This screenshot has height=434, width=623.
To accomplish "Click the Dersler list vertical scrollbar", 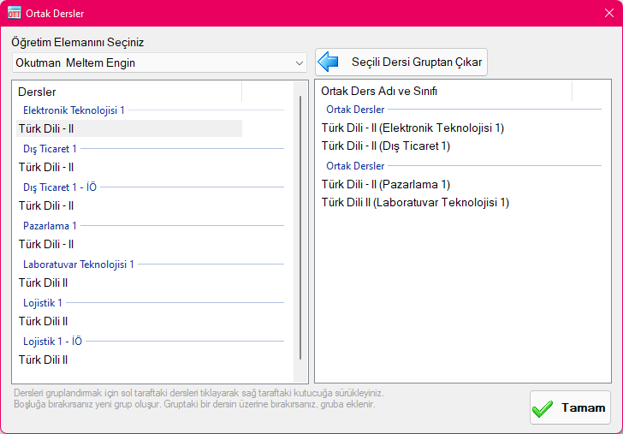I will click(x=300, y=227).
